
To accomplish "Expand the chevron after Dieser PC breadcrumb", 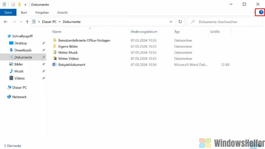I will (60, 22).
